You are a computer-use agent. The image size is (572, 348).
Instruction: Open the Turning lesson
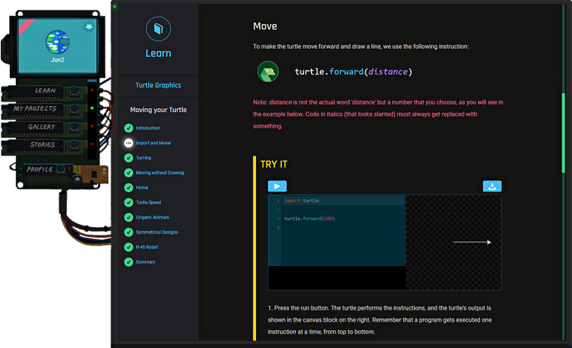click(x=143, y=158)
